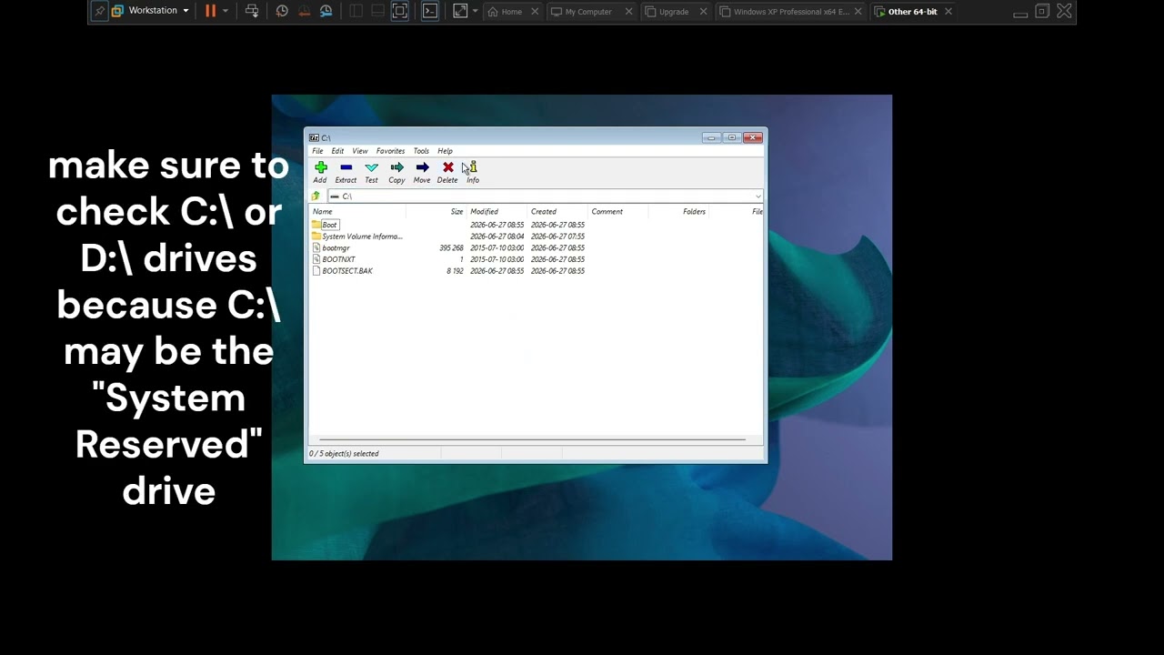Select the BOOTNXT file icon
The image size is (1164, 655).
coord(316,259)
